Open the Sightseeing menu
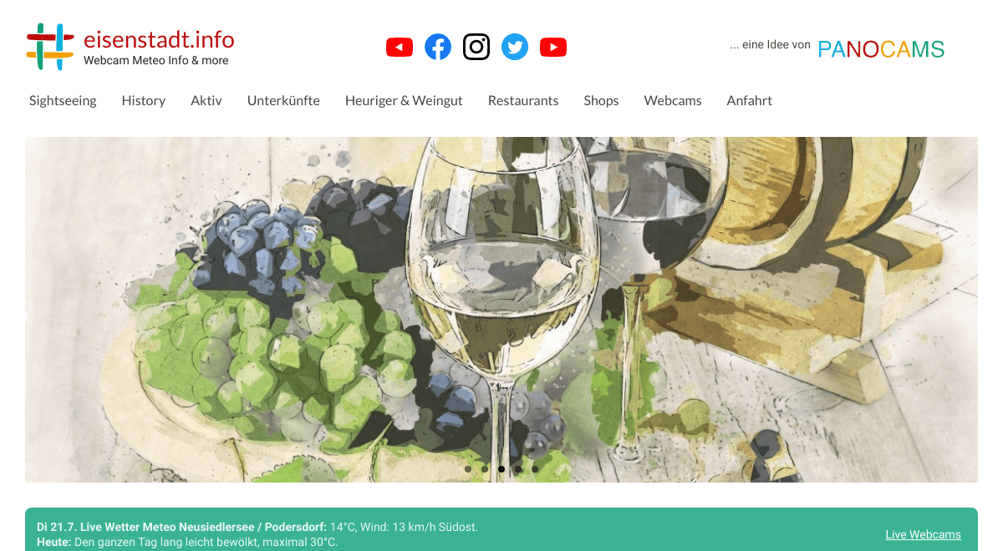The width and height of the screenshot is (1003, 551). click(63, 100)
